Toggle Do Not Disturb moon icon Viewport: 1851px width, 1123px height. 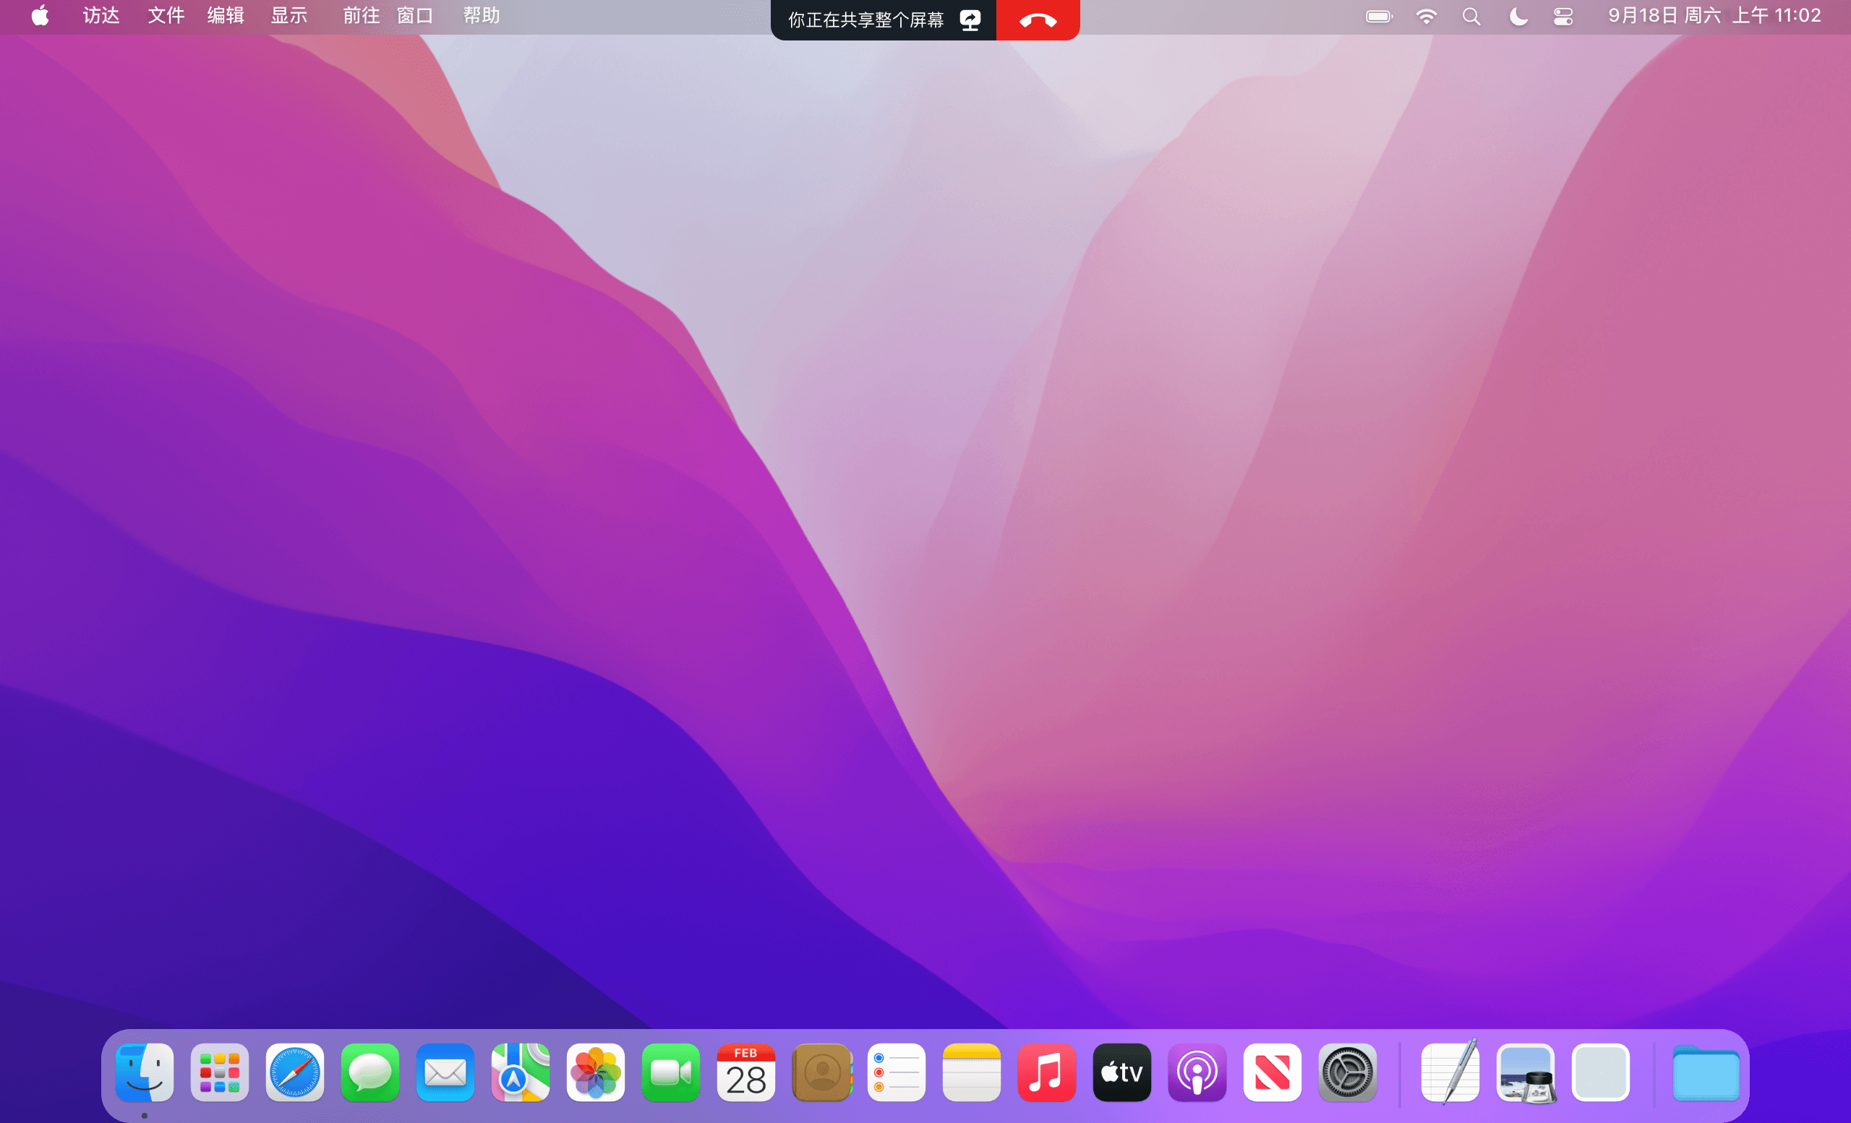point(1518,17)
